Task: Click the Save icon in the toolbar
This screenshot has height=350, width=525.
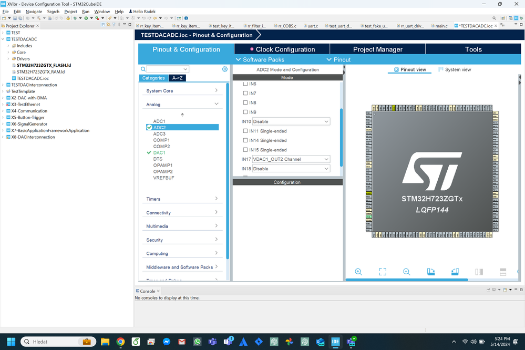Action: pos(15,18)
